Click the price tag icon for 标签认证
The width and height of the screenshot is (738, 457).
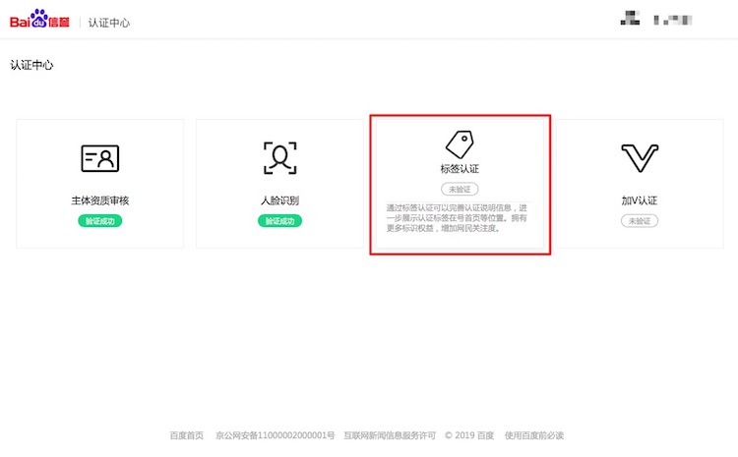click(x=460, y=144)
